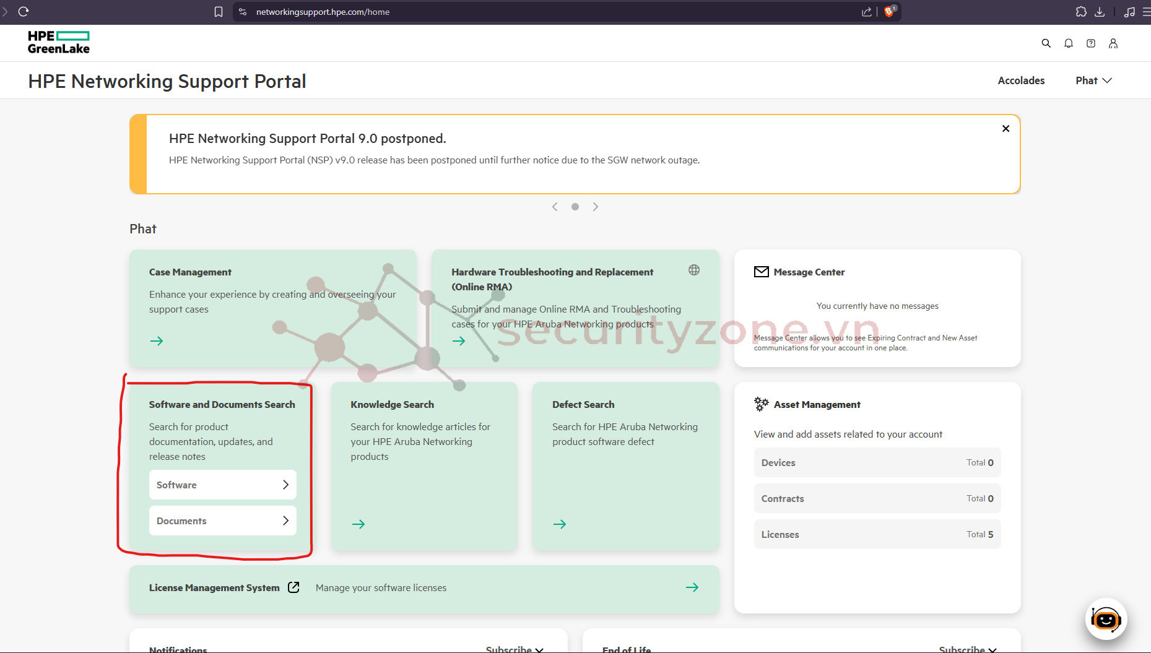The height and width of the screenshot is (653, 1151).
Task: Expand the Phat account dropdown
Action: coord(1093,80)
